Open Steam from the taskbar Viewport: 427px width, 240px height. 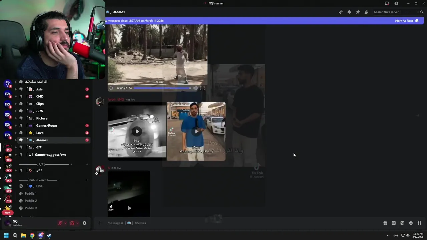49,235
